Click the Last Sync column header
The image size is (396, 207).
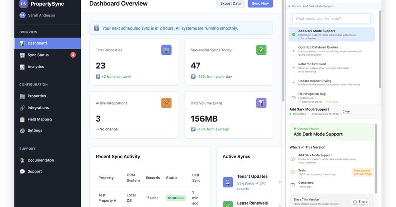point(196,178)
